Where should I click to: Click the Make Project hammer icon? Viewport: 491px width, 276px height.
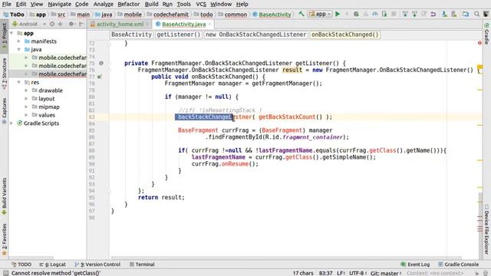302,14
